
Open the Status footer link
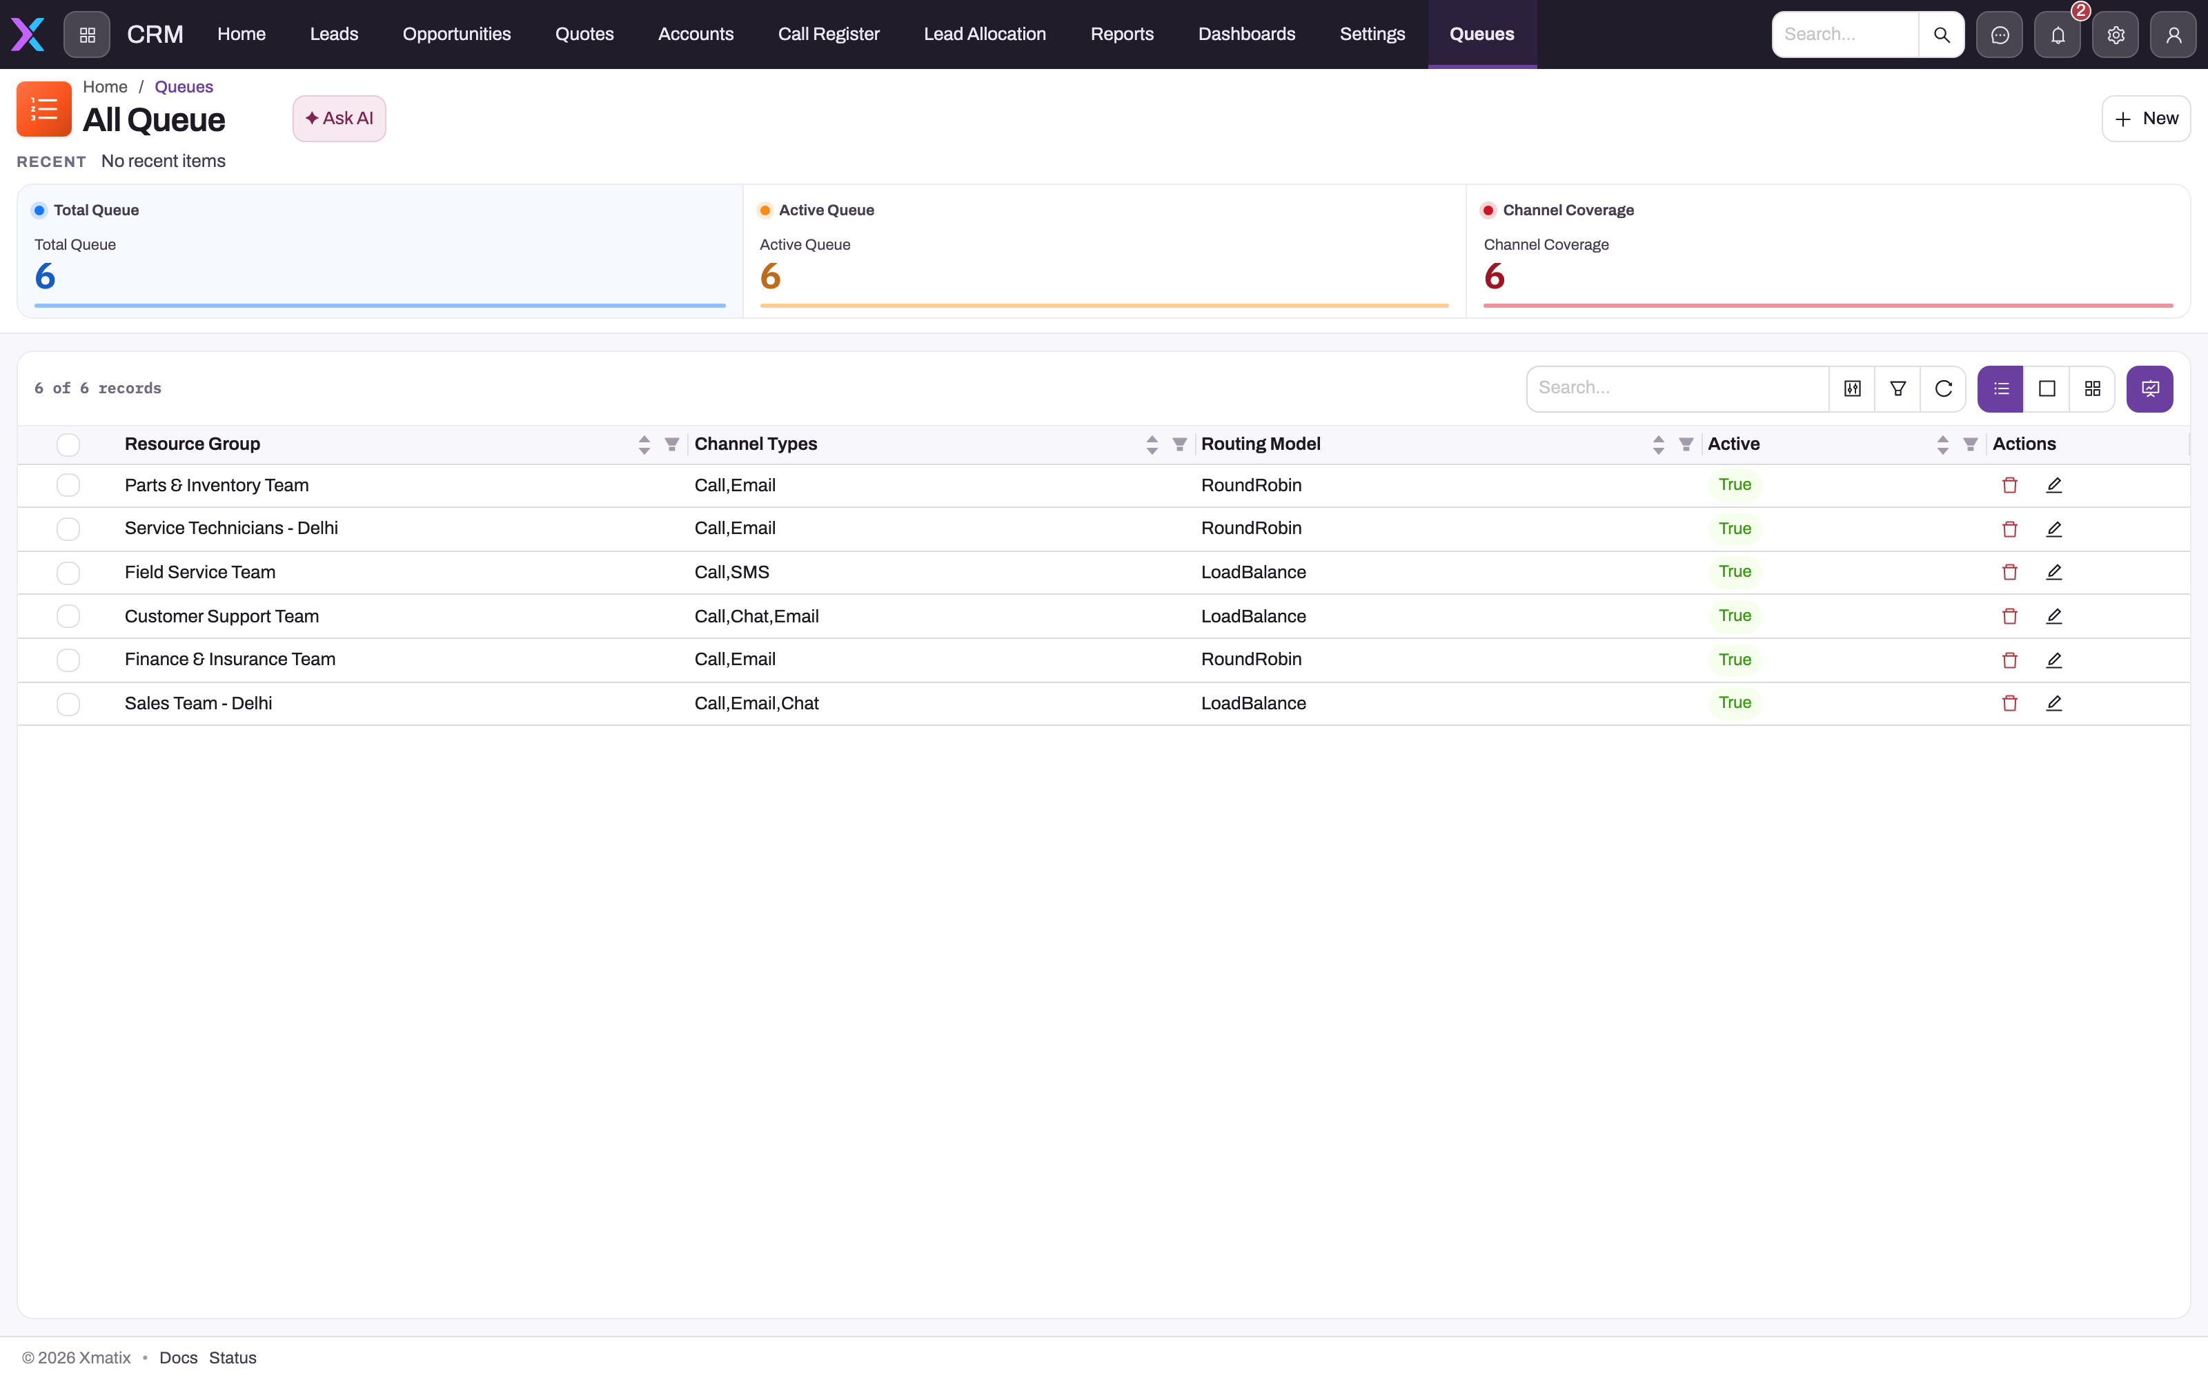coord(233,1357)
